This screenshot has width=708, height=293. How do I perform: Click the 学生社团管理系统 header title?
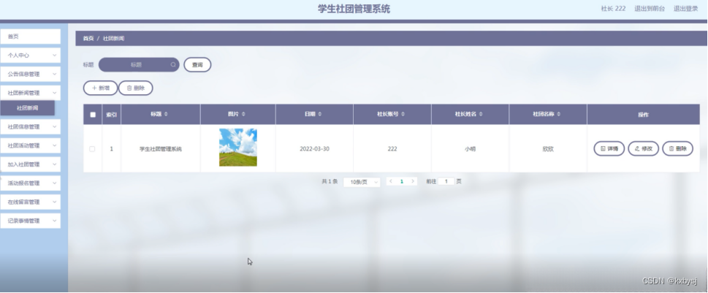pos(354,9)
